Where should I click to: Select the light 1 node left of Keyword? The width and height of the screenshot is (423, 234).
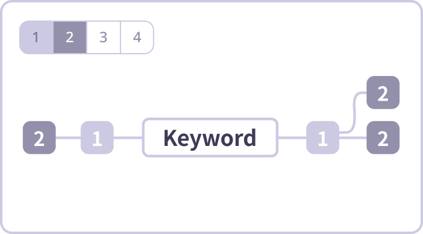pos(97,138)
